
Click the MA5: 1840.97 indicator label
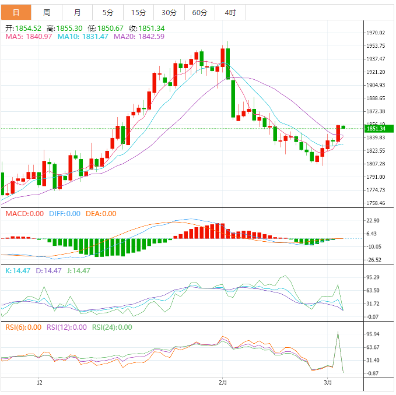[x=29, y=36]
